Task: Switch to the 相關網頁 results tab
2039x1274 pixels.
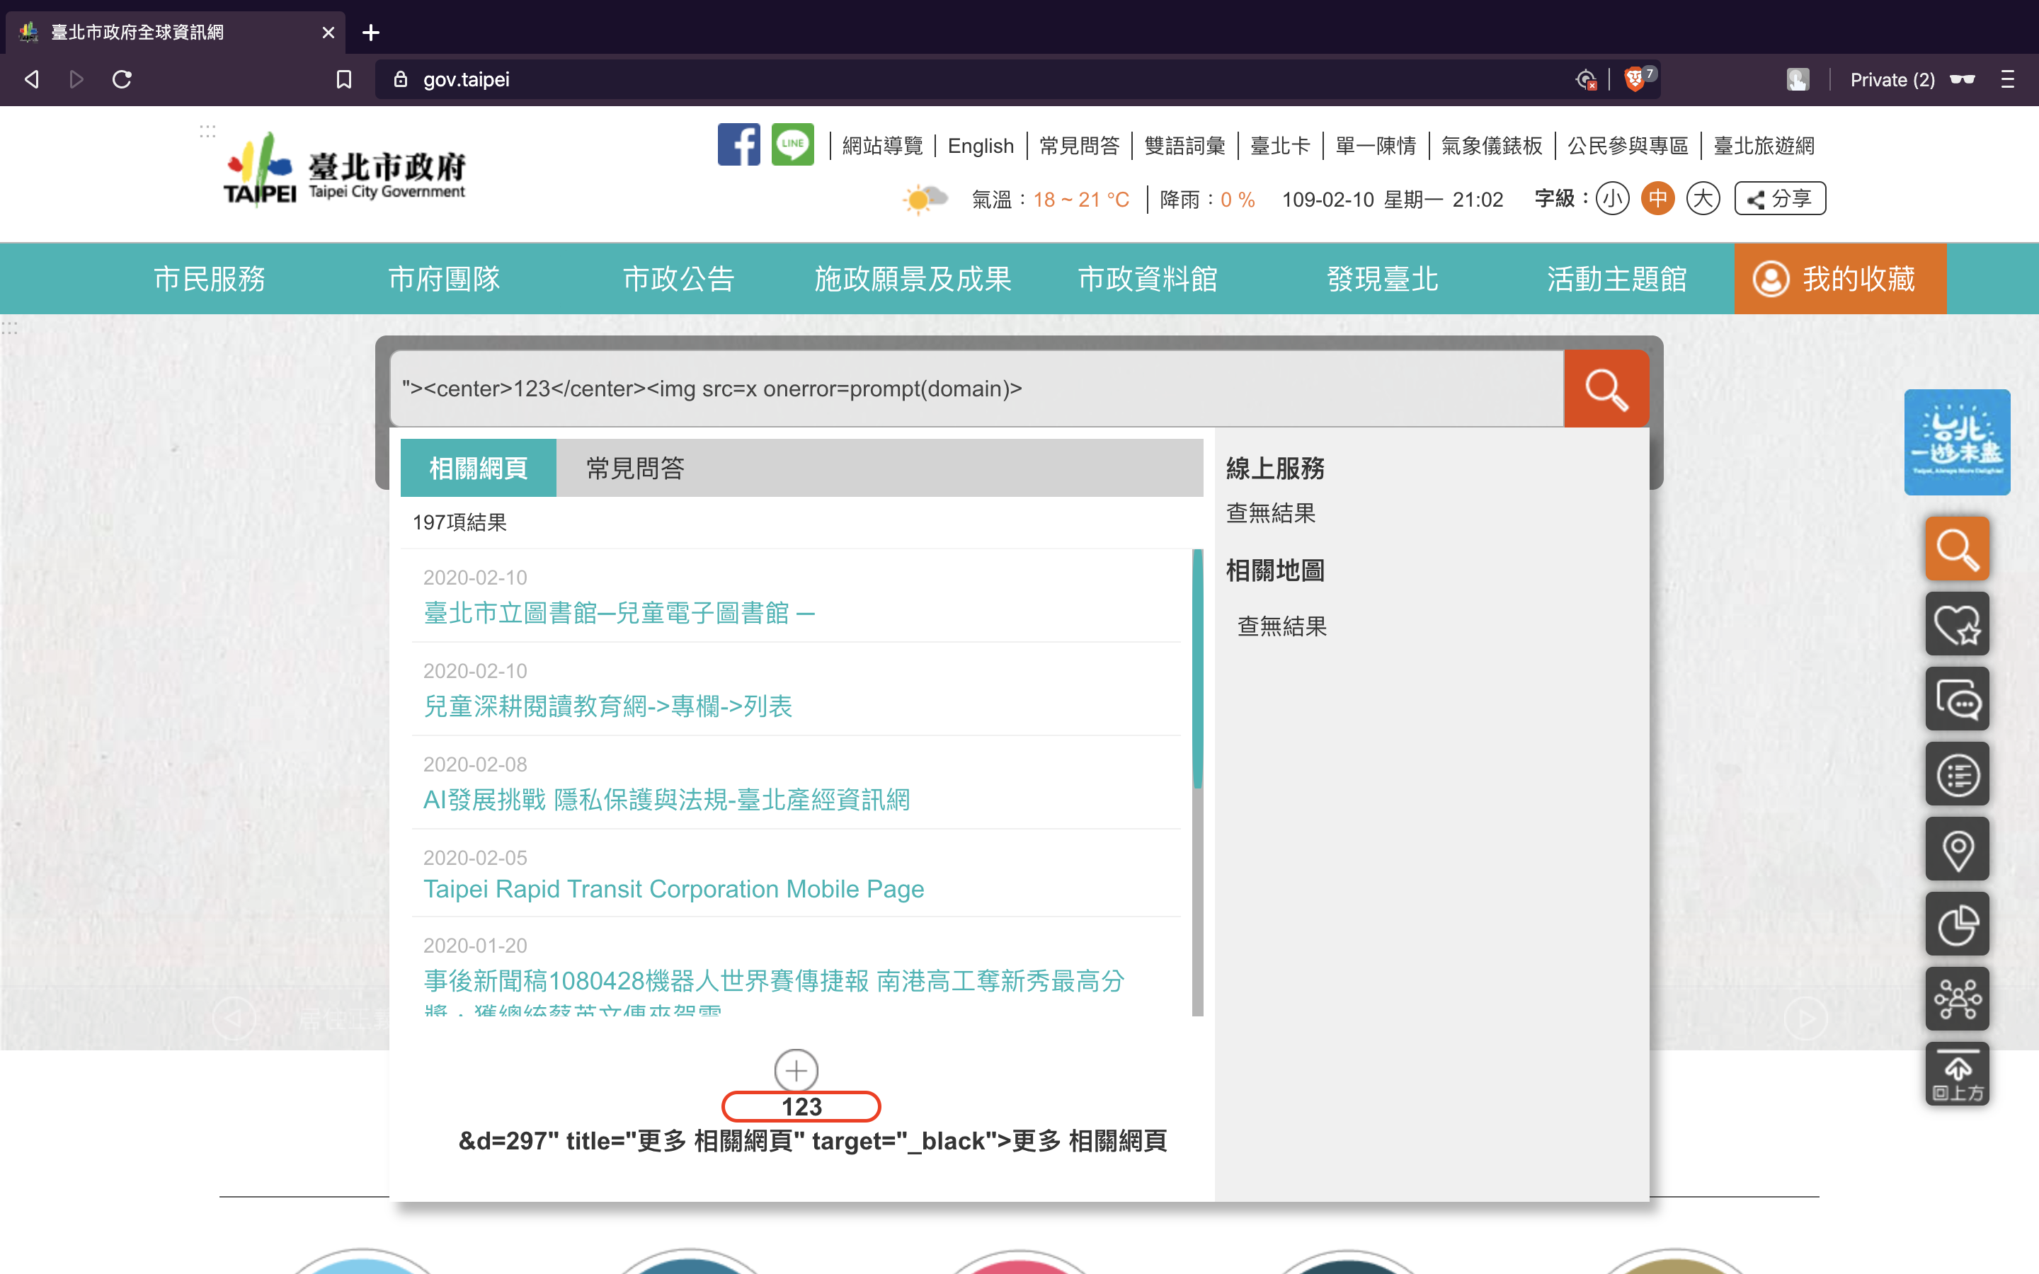Action: click(x=478, y=468)
